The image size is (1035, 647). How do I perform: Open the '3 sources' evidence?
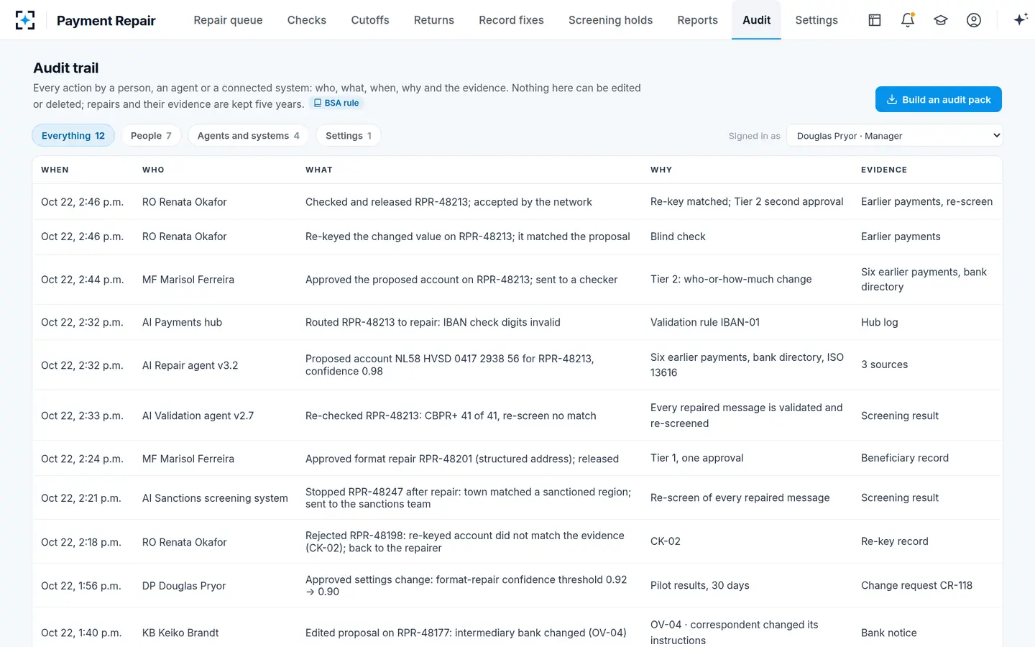884,364
